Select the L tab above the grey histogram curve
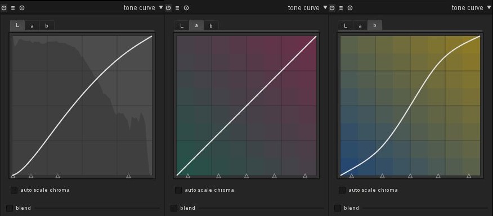This screenshot has width=493, height=216. [x=17, y=25]
